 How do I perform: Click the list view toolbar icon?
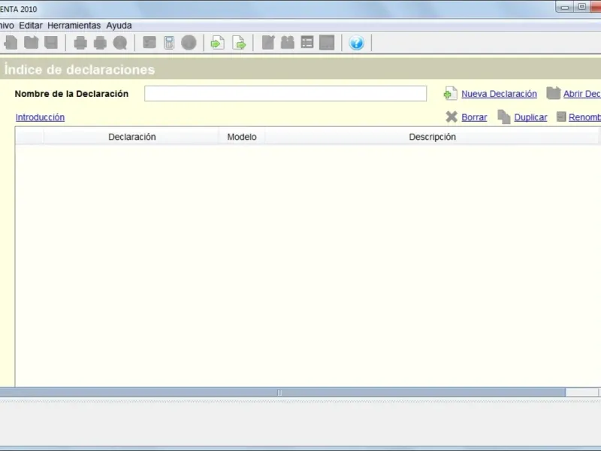(x=307, y=42)
